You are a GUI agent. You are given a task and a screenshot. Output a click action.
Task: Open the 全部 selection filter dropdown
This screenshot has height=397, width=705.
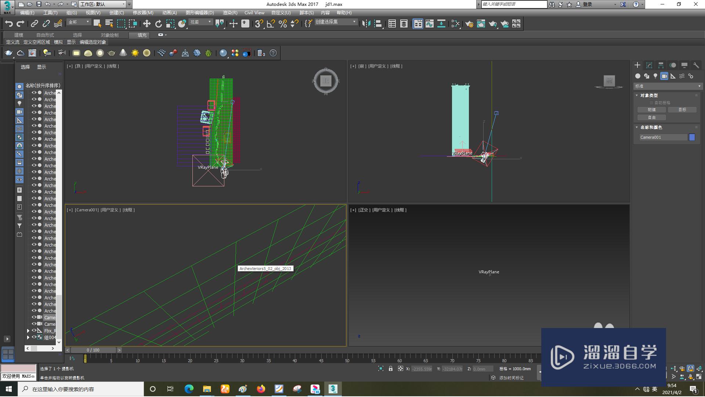[79, 22]
